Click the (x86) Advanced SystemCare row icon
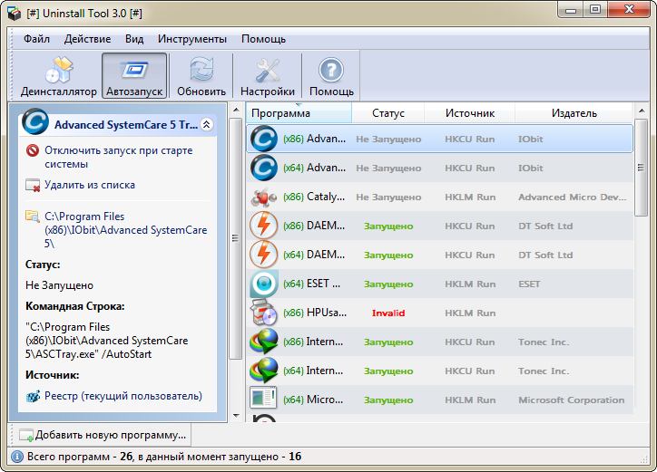This screenshot has height=472, width=657. click(x=264, y=139)
